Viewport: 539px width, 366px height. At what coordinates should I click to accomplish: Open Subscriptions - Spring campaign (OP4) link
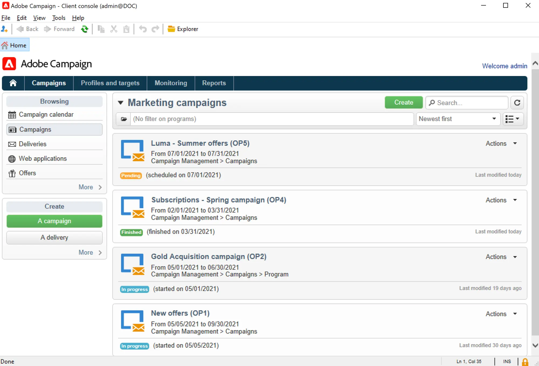click(x=219, y=200)
